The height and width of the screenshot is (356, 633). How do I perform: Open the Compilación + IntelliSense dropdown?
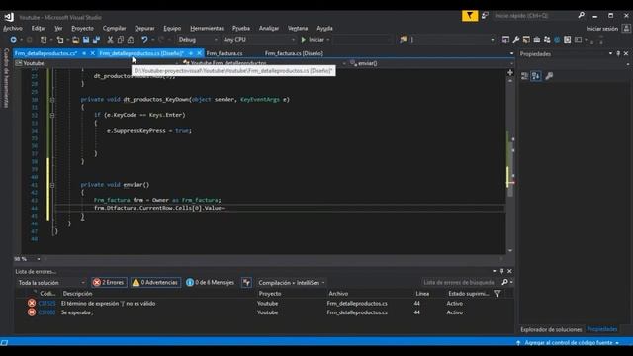click(x=292, y=283)
